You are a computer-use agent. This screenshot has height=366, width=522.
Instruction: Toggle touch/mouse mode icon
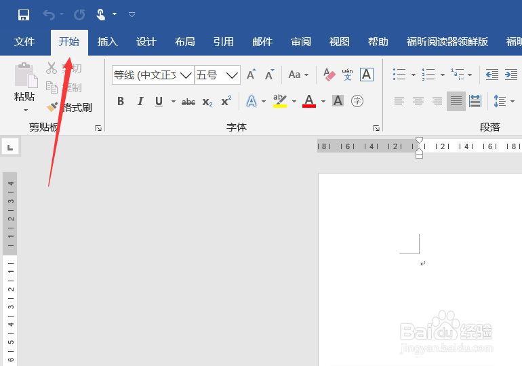[x=100, y=15]
